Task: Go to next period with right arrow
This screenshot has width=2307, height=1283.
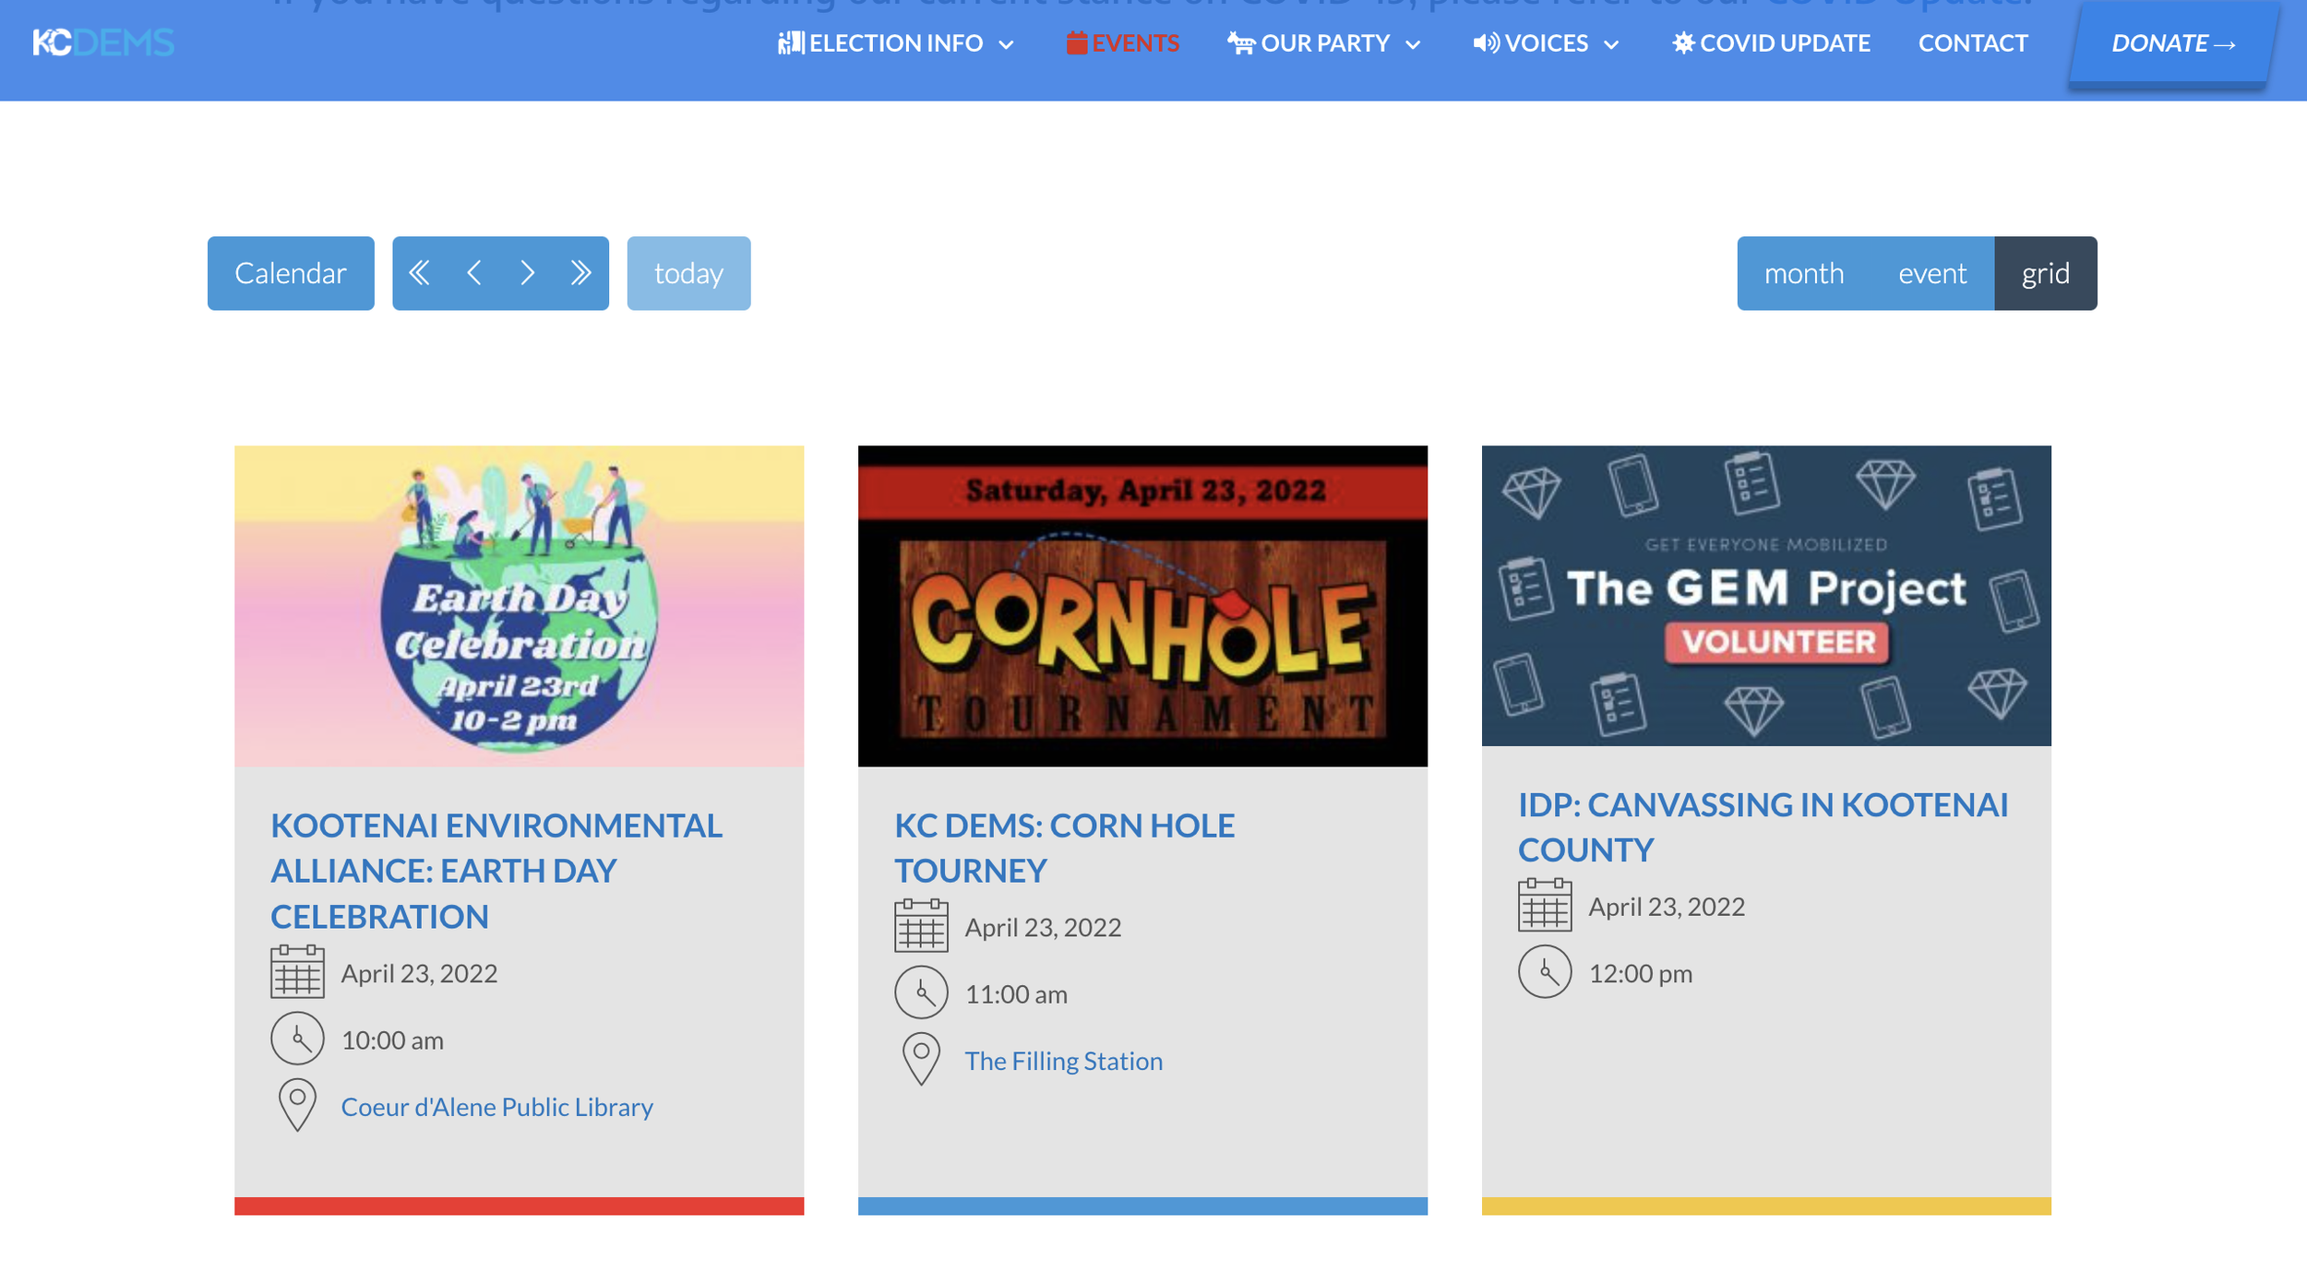Action: click(527, 272)
